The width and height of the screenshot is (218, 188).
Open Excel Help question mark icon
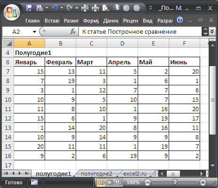click(x=180, y=20)
